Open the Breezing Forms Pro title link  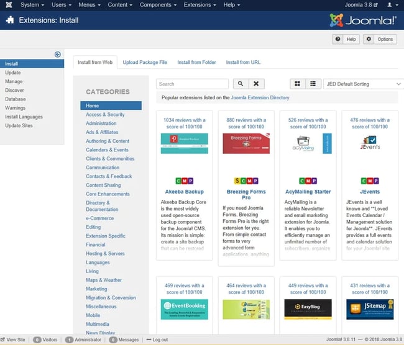pyautogui.click(x=246, y=194)
